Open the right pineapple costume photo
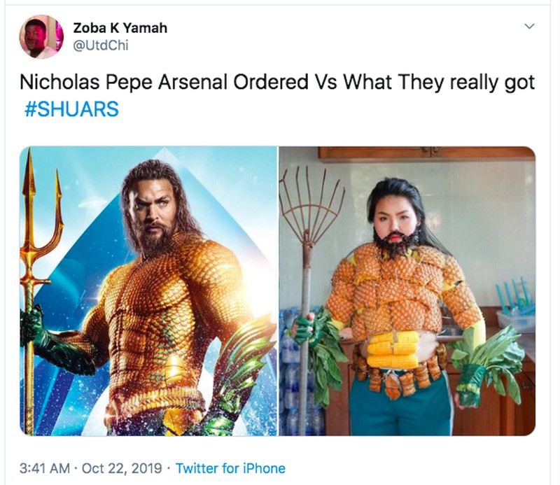This screenshot has height=485, width=560. (x=407, y=290)
